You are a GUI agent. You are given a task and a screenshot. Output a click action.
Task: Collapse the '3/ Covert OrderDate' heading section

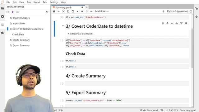click(x=63, y=26)
